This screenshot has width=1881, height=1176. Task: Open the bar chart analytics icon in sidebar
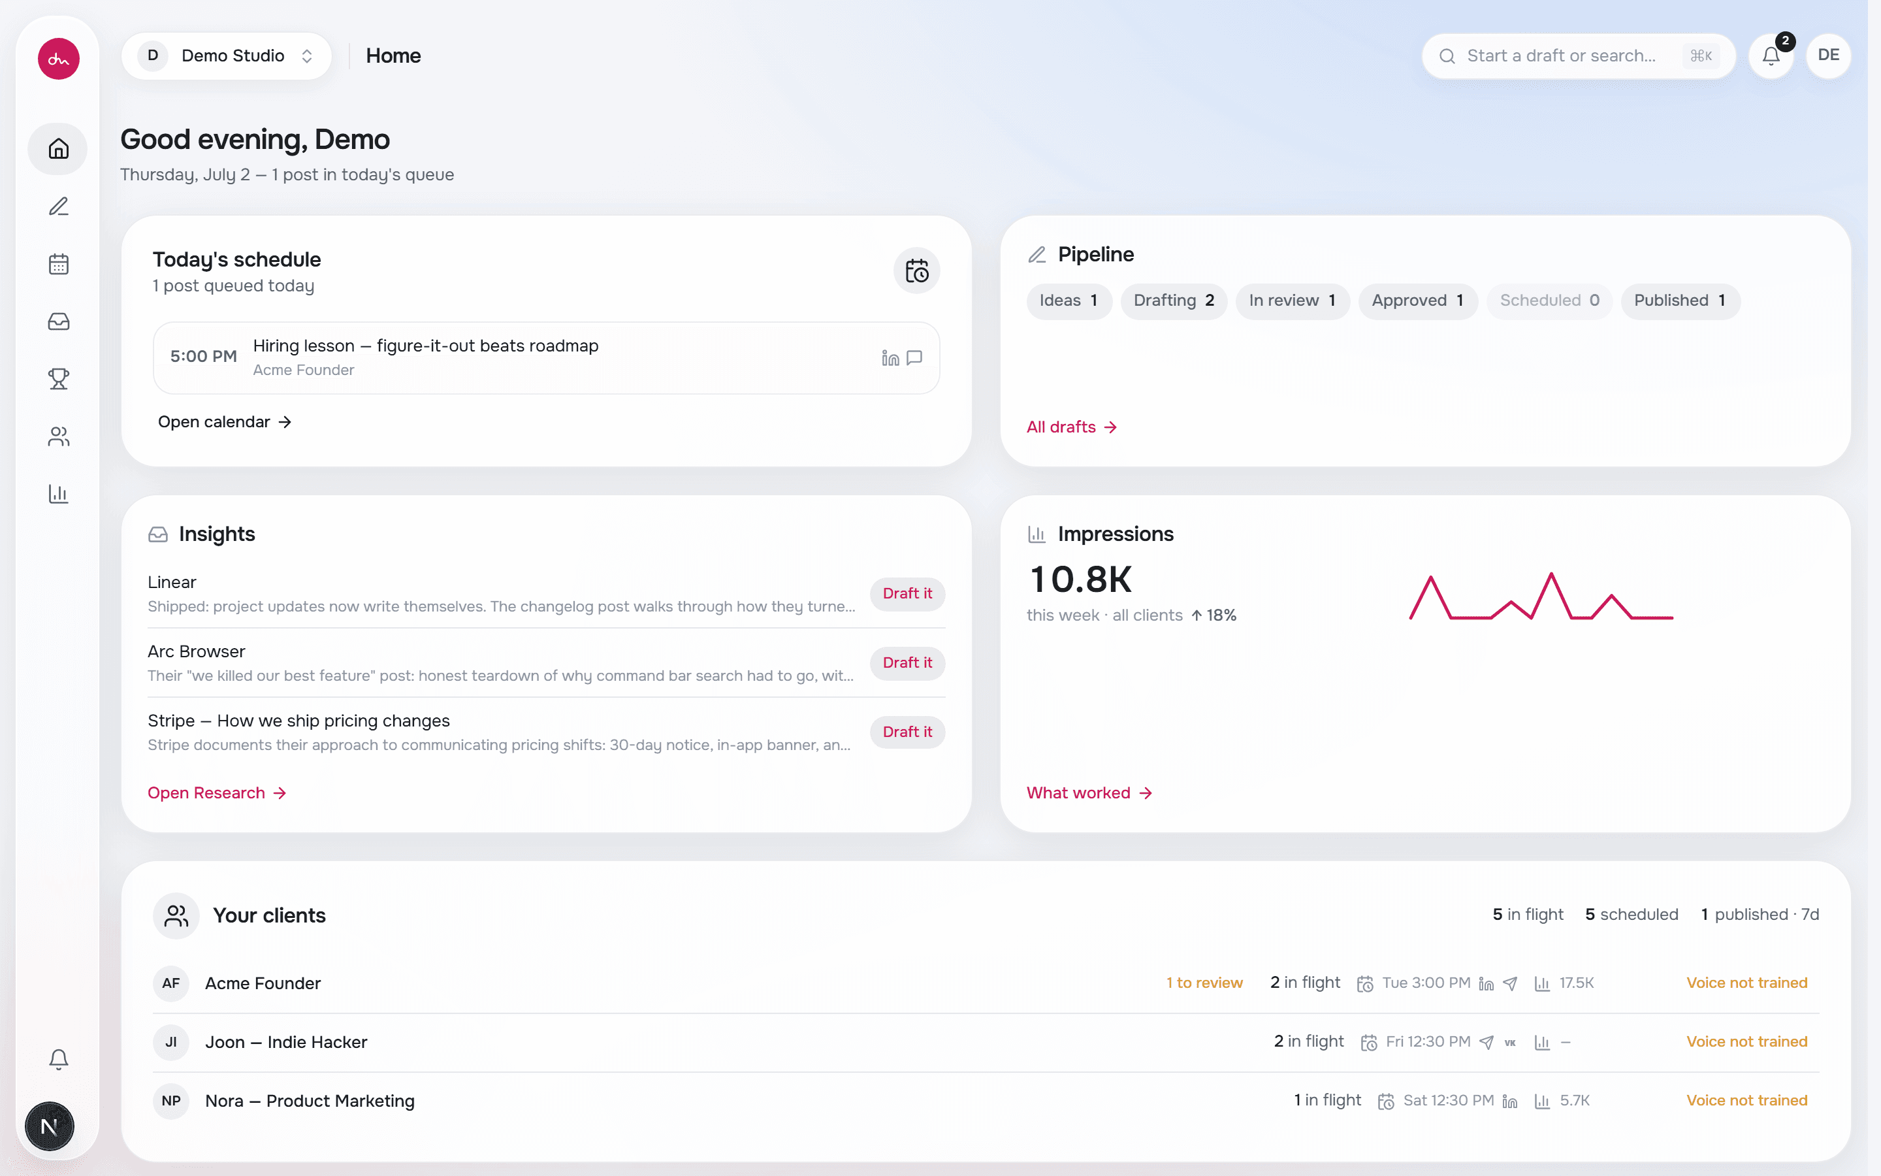[x=58, y=494]
